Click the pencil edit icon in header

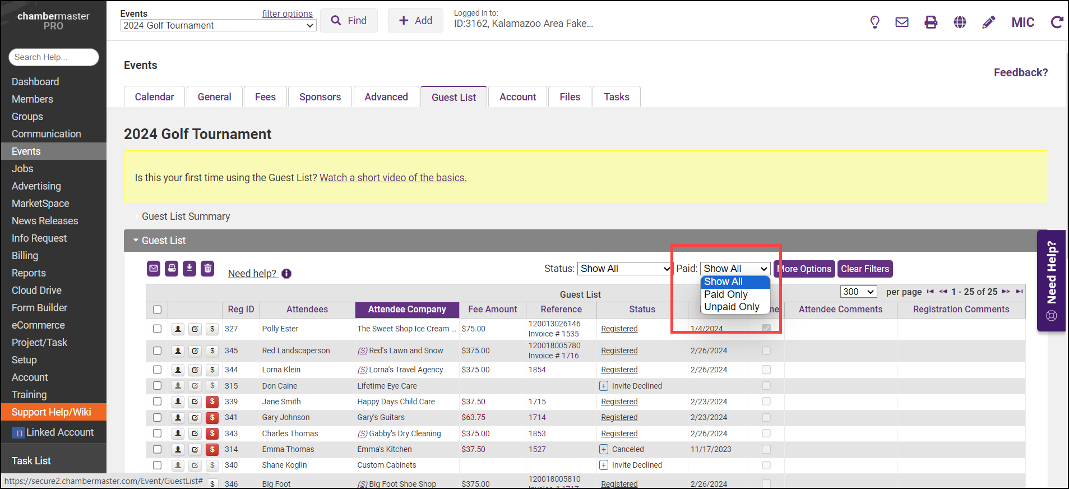pyautogui.click(x=989, y=22)
